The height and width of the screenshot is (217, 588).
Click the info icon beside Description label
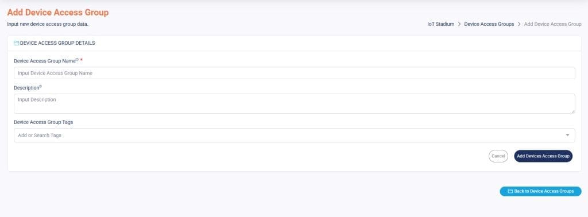(41, 87)
